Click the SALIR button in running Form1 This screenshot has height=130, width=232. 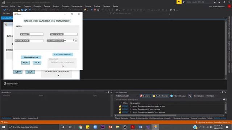click(37, 62)
